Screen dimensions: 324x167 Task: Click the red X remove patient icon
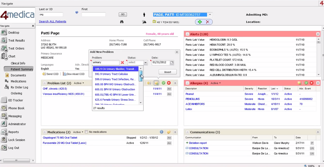[208, 22]
